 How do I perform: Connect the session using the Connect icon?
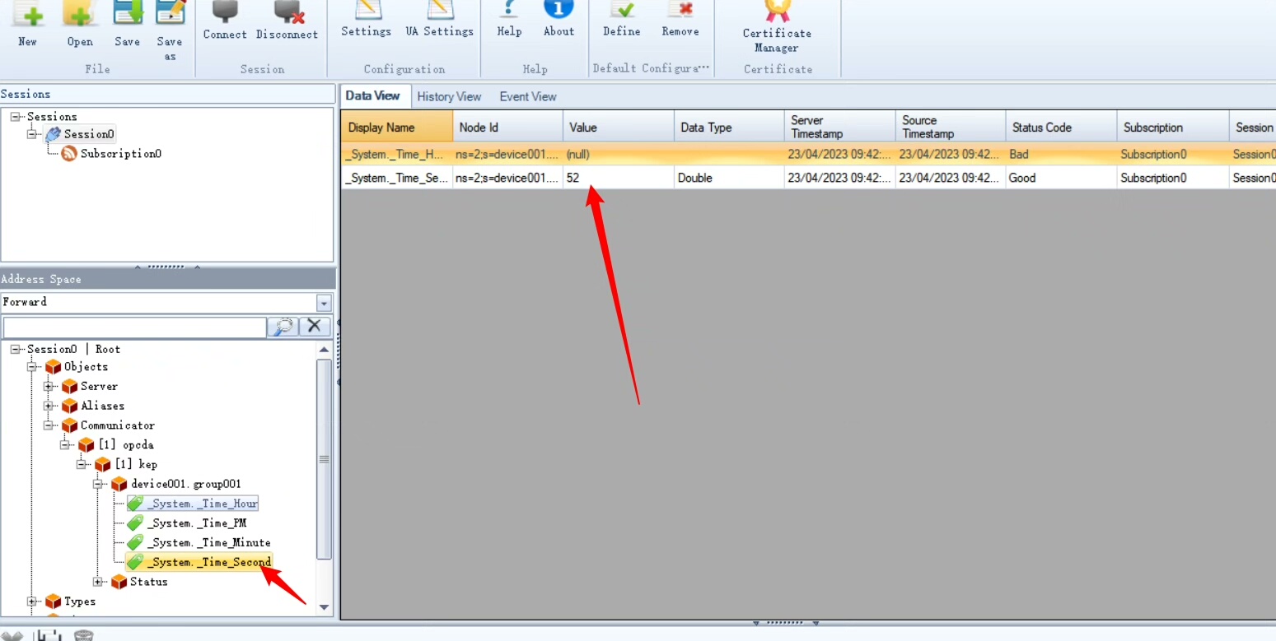click(x=225, y=10)
